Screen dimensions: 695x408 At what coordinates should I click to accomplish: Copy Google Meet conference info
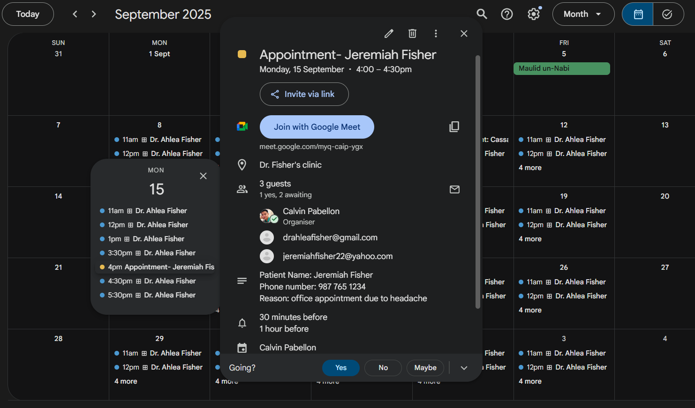point(454,127)
